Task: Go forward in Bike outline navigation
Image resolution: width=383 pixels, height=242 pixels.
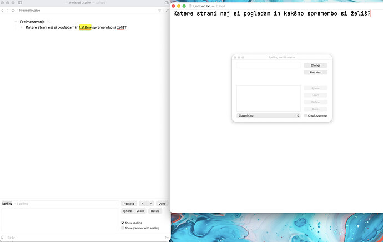Action: click(7, 11)
